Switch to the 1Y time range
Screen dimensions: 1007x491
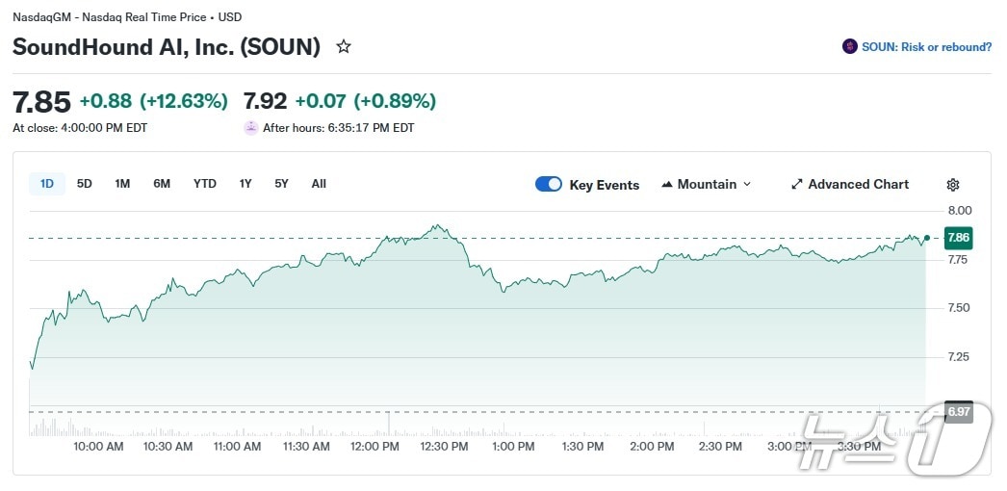pos(245,183)
